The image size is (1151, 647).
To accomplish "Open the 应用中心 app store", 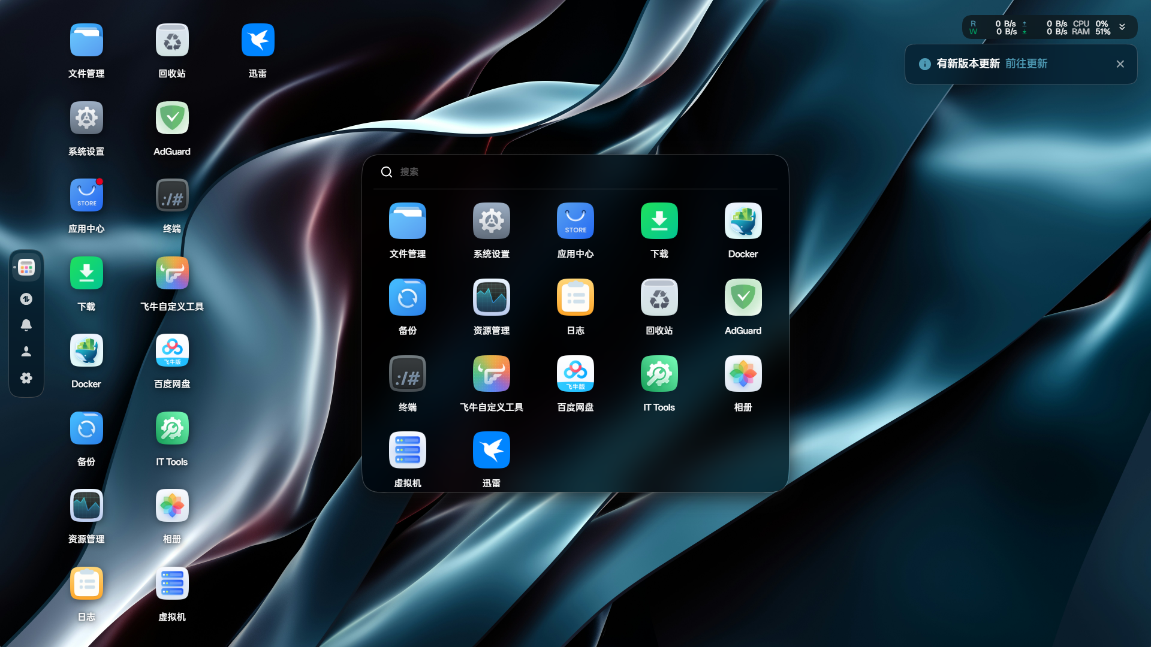I will tap(575, 220).
